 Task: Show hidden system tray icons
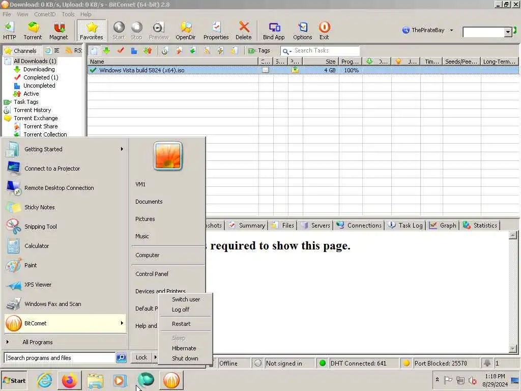click(x=437, y=380)
